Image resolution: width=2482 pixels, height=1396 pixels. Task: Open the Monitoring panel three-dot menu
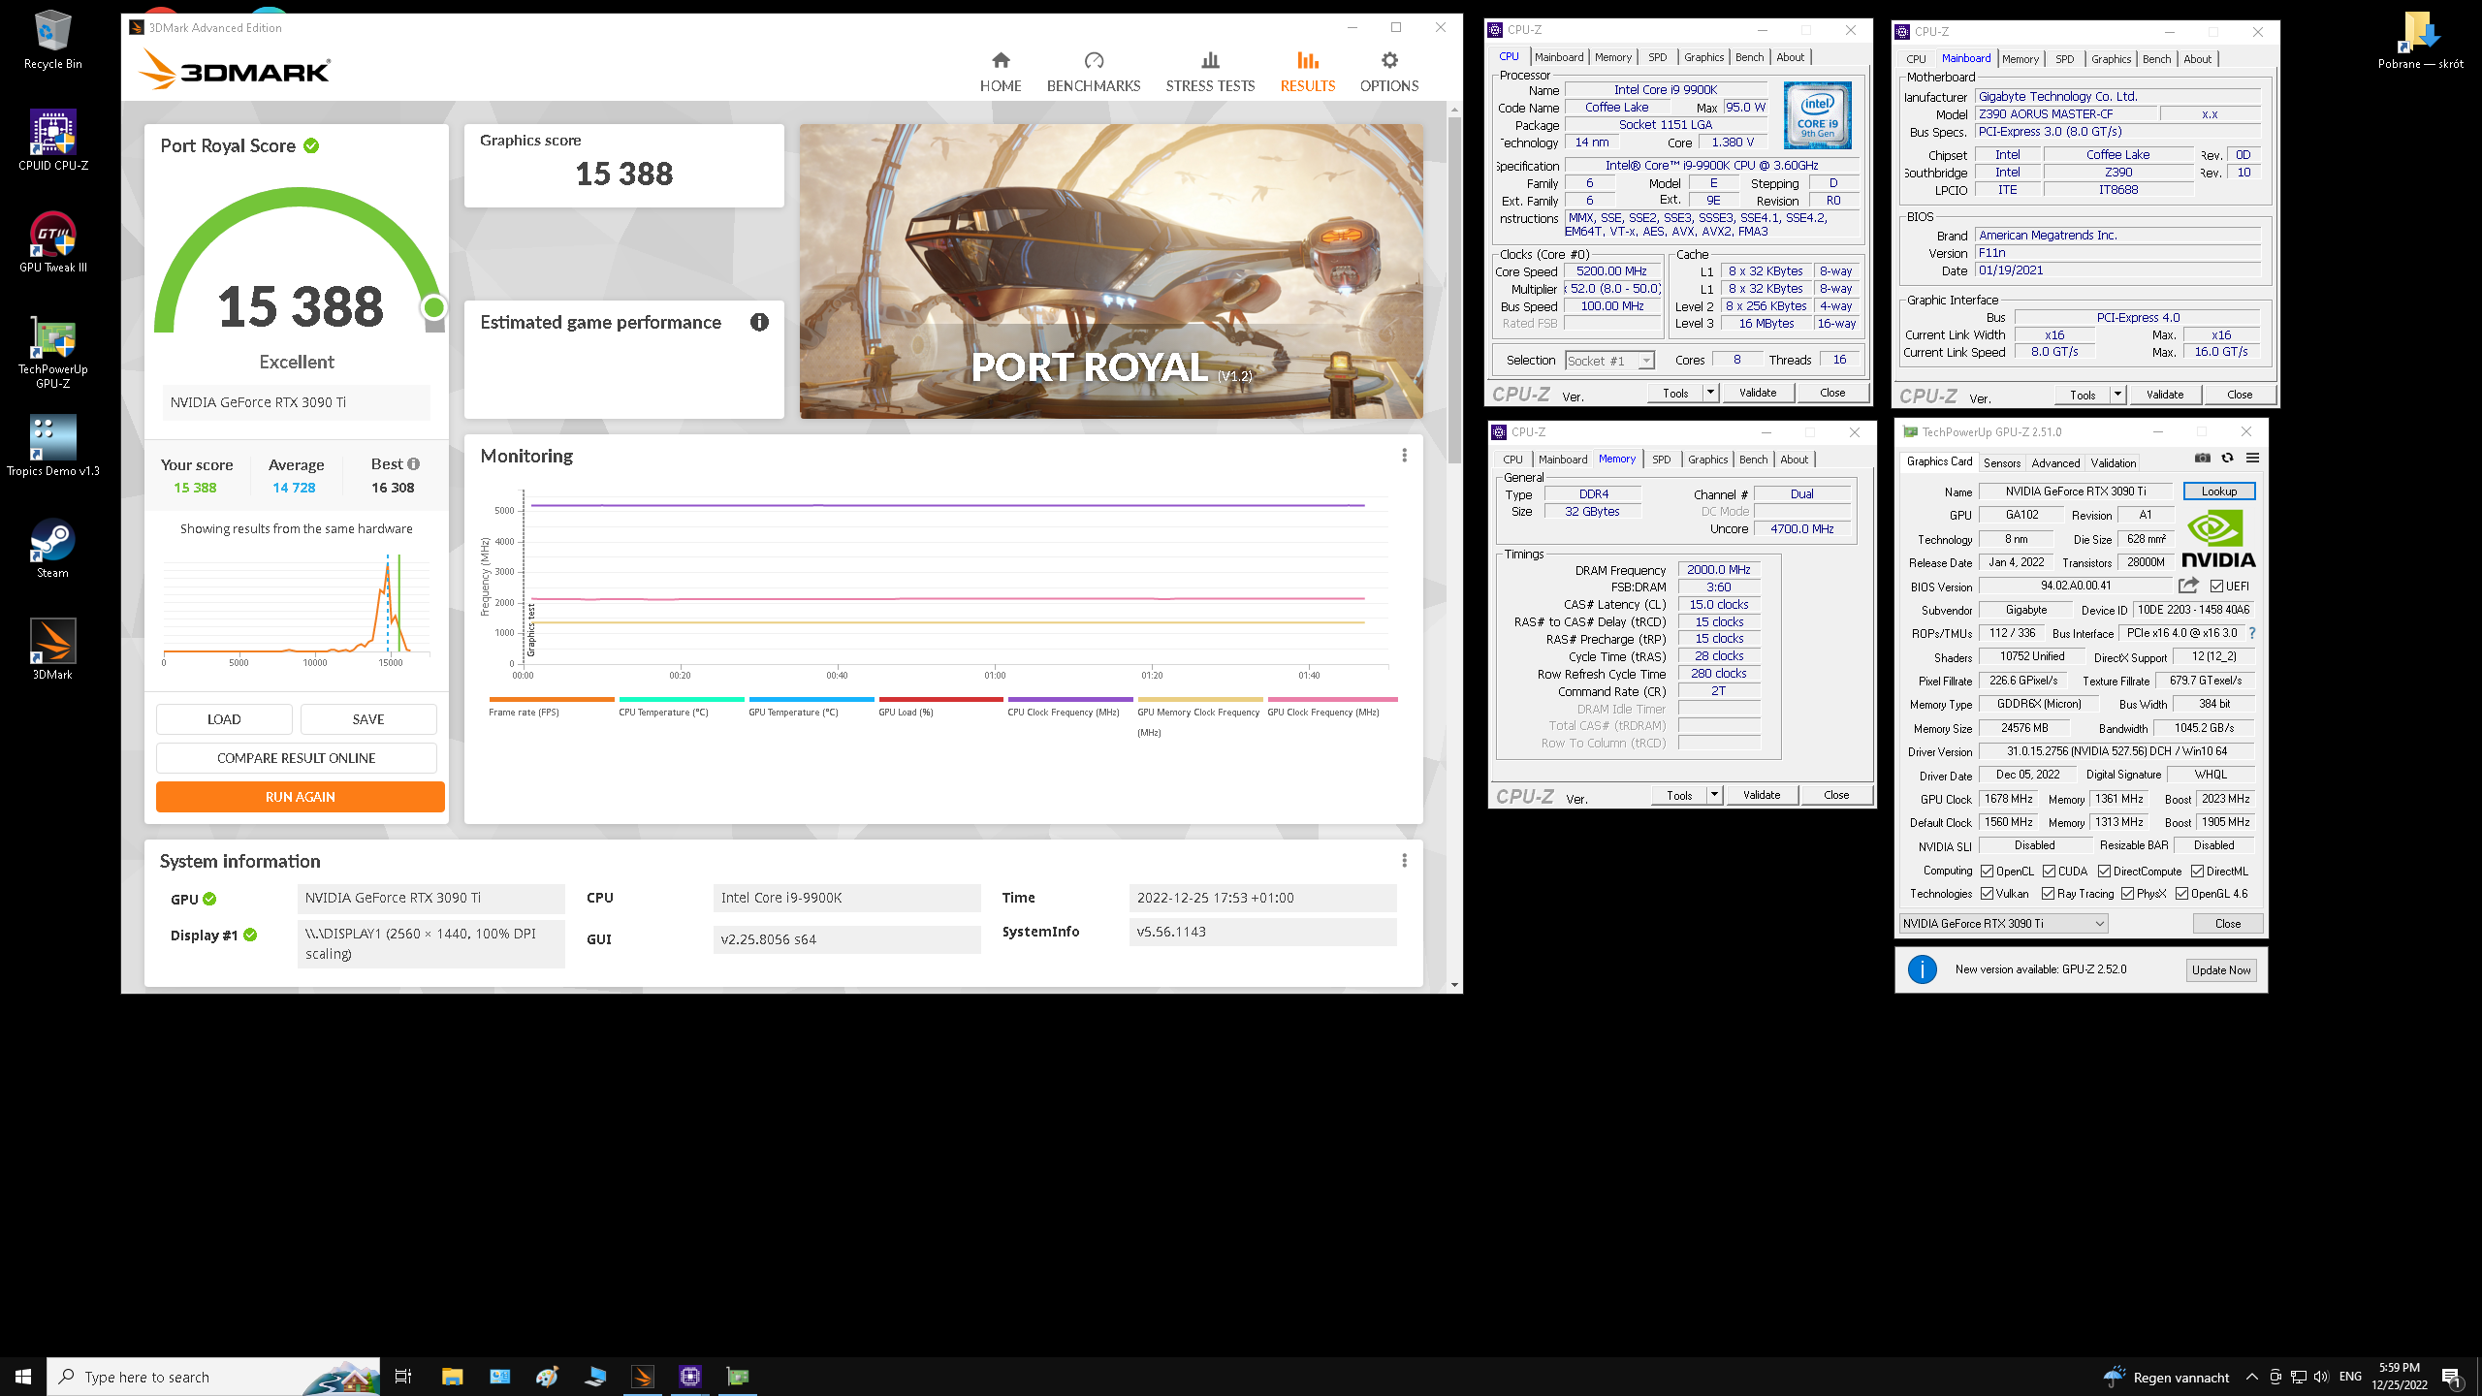1404,456
